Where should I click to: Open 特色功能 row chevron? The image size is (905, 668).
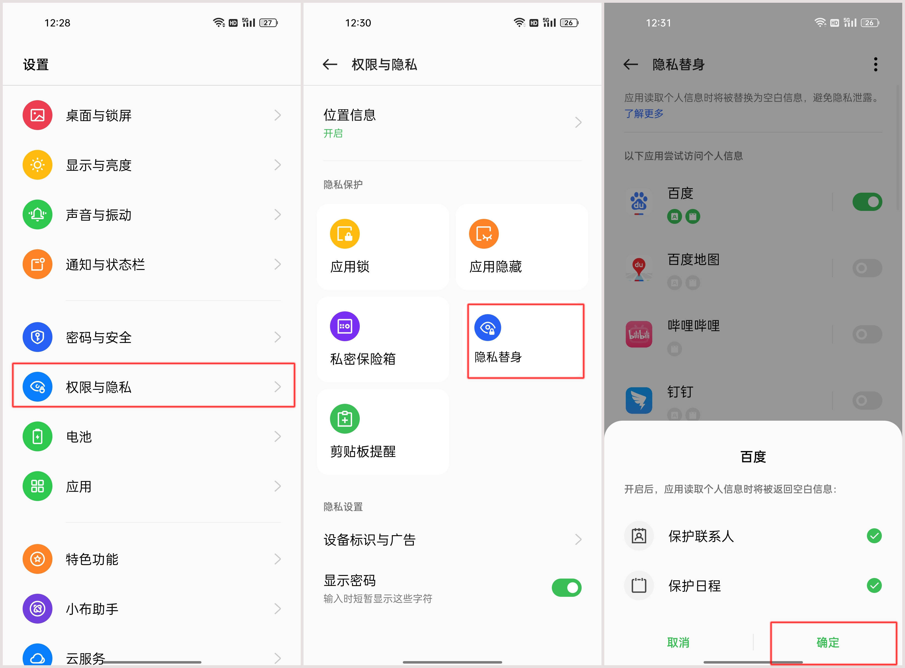tap(278, 559)
